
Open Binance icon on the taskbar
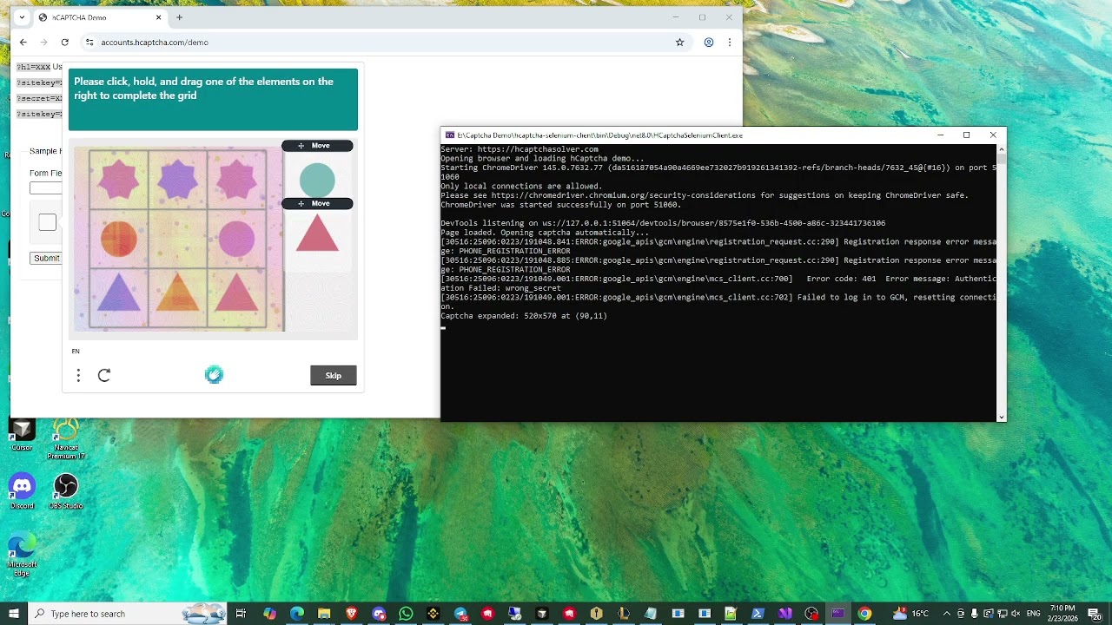click(x=434, y=614)
